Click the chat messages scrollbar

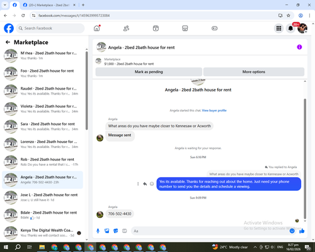305,159
